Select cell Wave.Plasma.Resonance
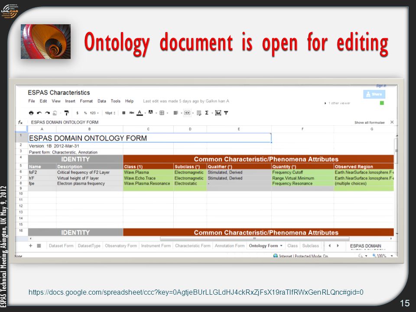 [148, 183]
